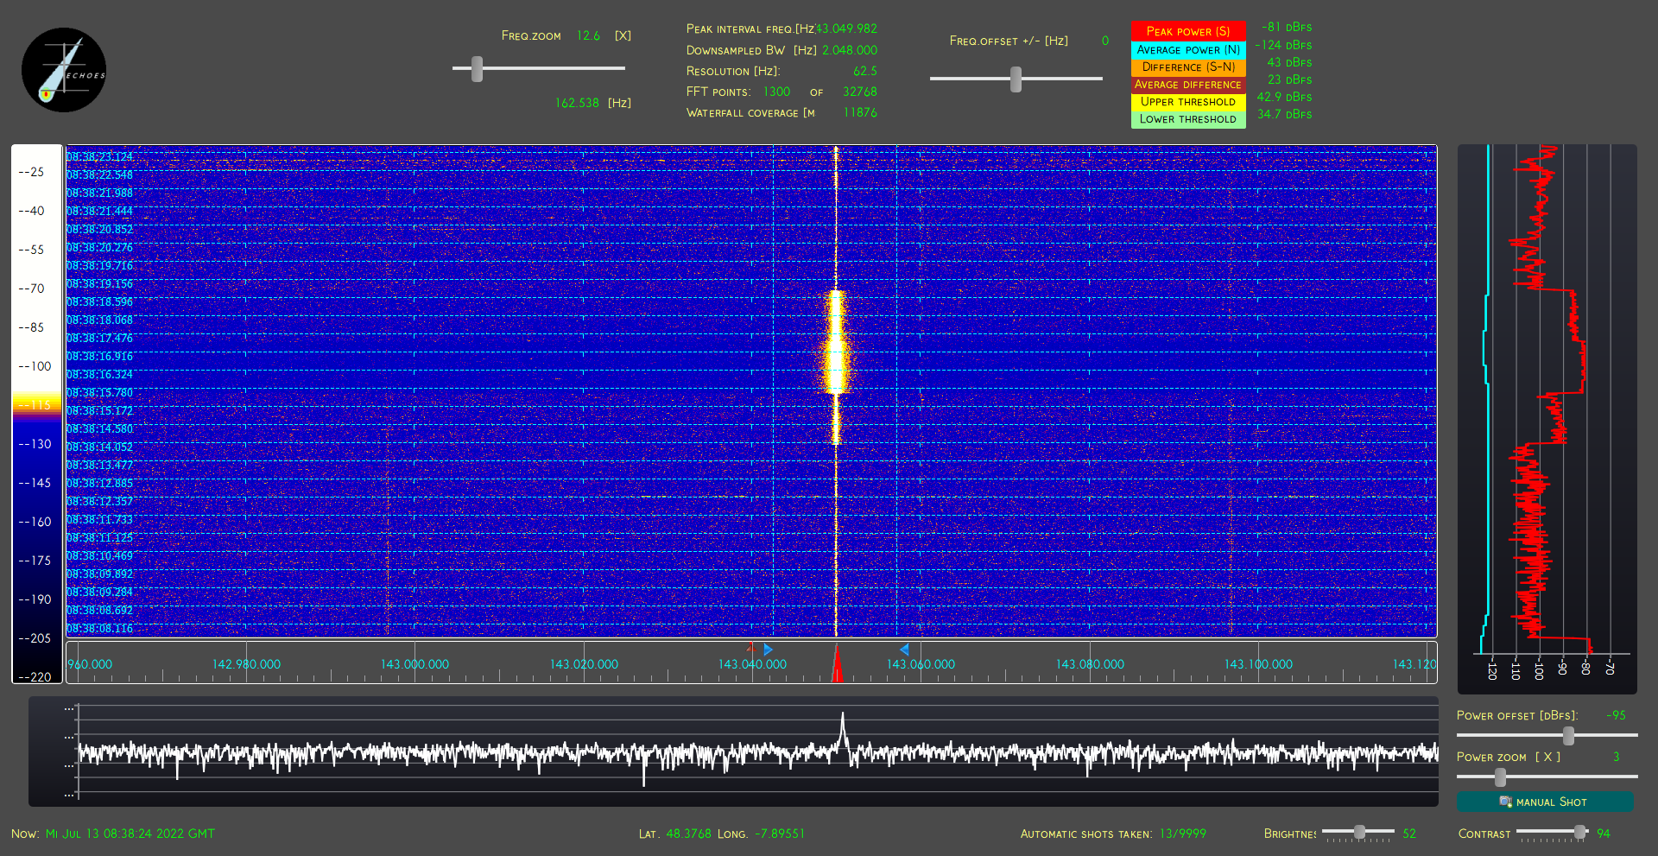Click the Downsampled BW value 2.048.000
The height and width of the screenshot is (856, 1658).
pyautogui.click(x=850, y=50)
